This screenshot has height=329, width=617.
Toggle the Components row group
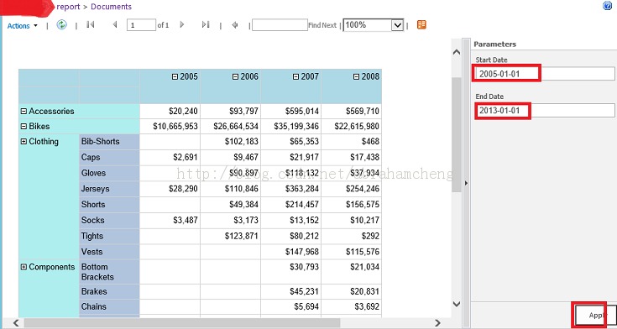point(24,267)
